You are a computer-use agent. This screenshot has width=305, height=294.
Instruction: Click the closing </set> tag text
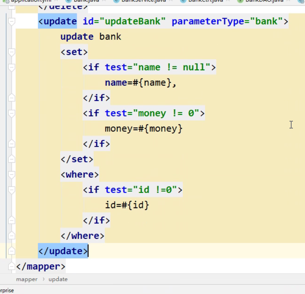[x=77, y=159]
